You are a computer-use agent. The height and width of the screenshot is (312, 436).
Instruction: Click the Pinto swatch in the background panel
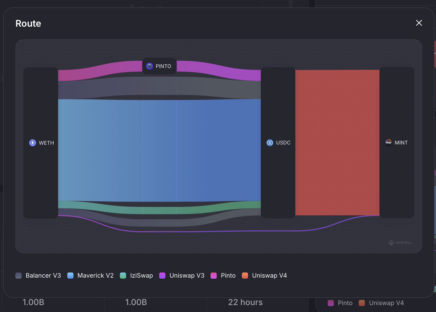(x=331, y=303)
